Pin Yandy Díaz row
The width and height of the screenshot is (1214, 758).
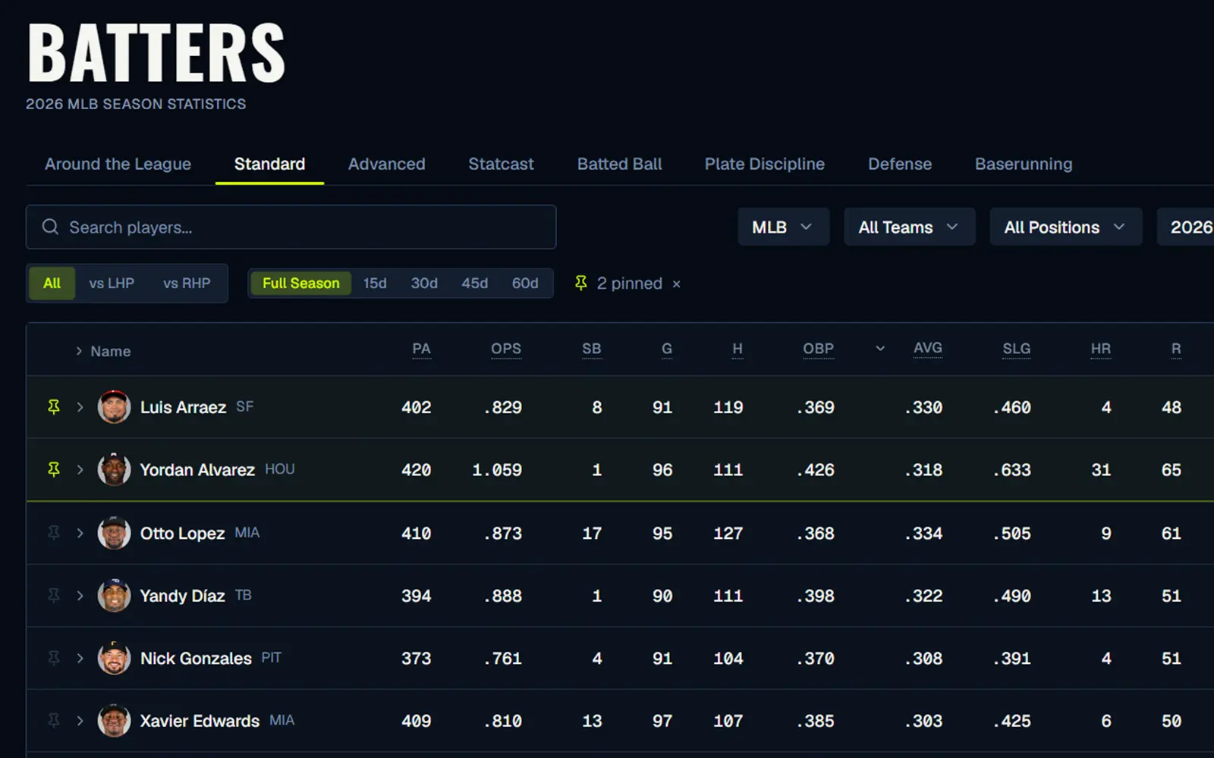pos(54,596)
